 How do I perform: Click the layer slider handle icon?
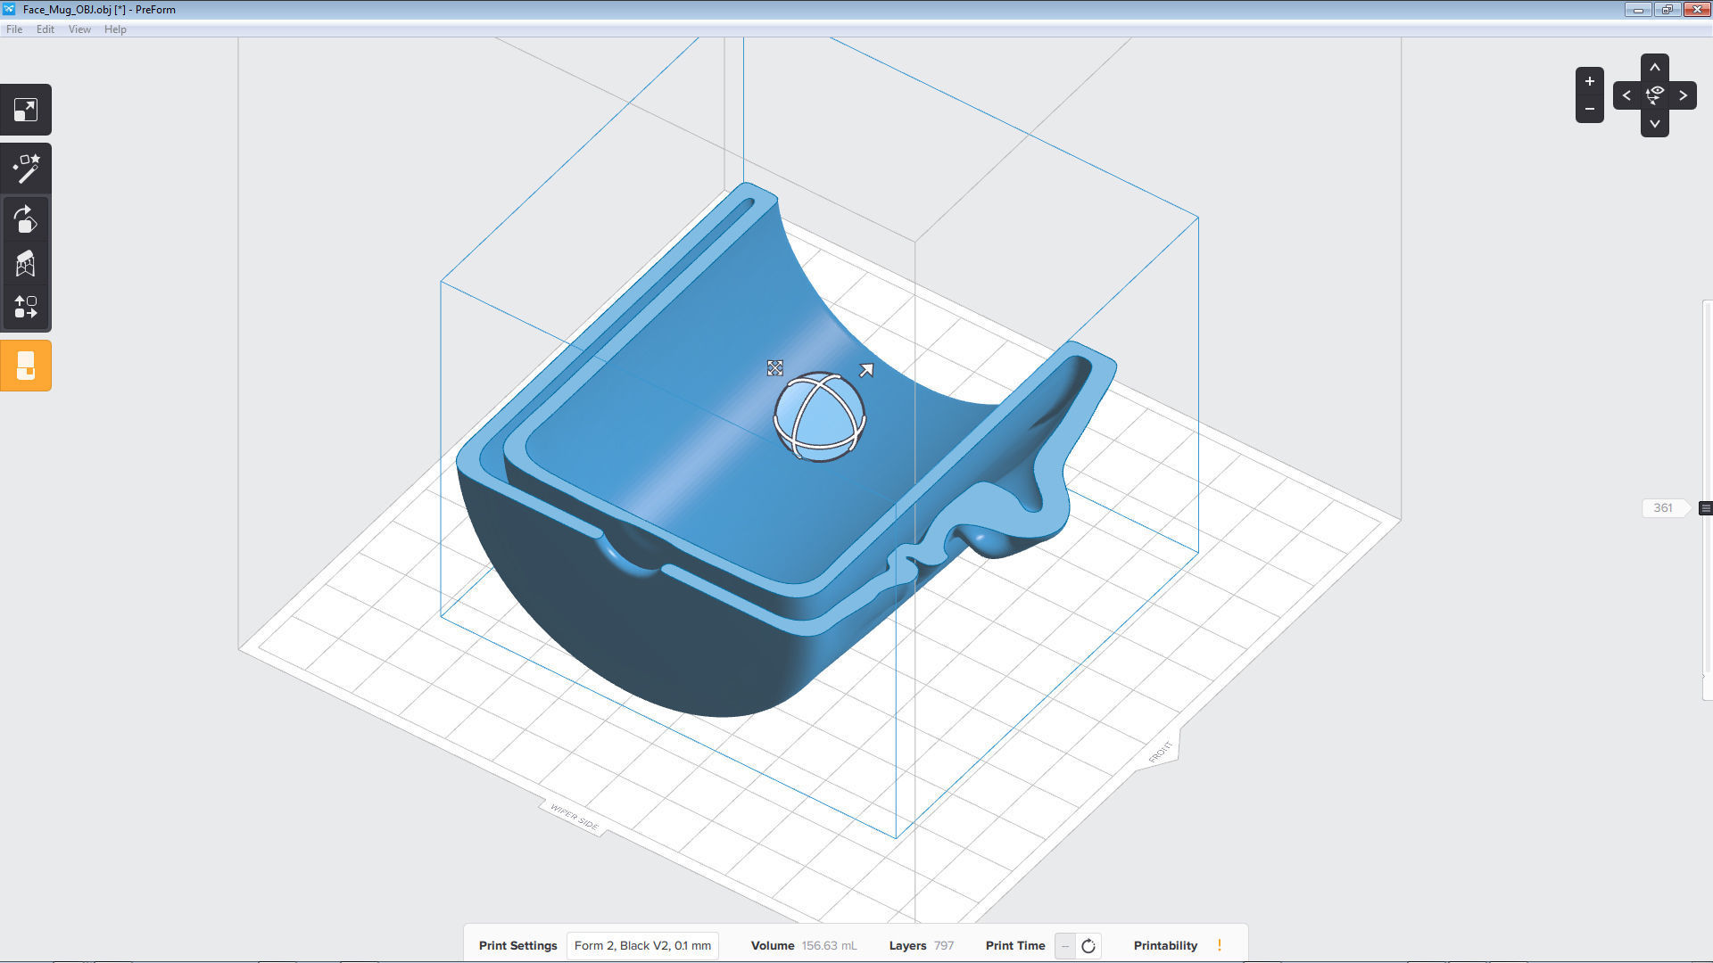(x=1705, y=508)
